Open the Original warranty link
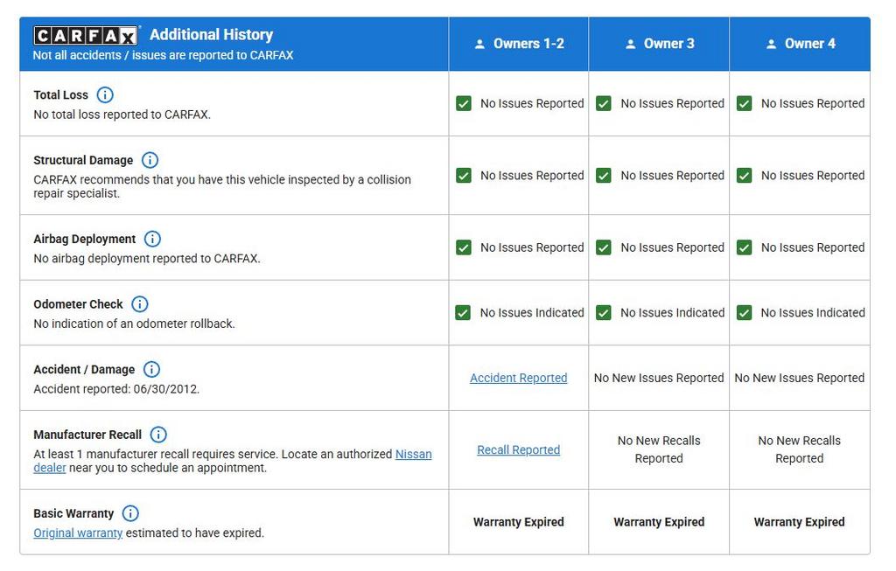896x571 pixels. pyautogui.click(x=78, y=533)
